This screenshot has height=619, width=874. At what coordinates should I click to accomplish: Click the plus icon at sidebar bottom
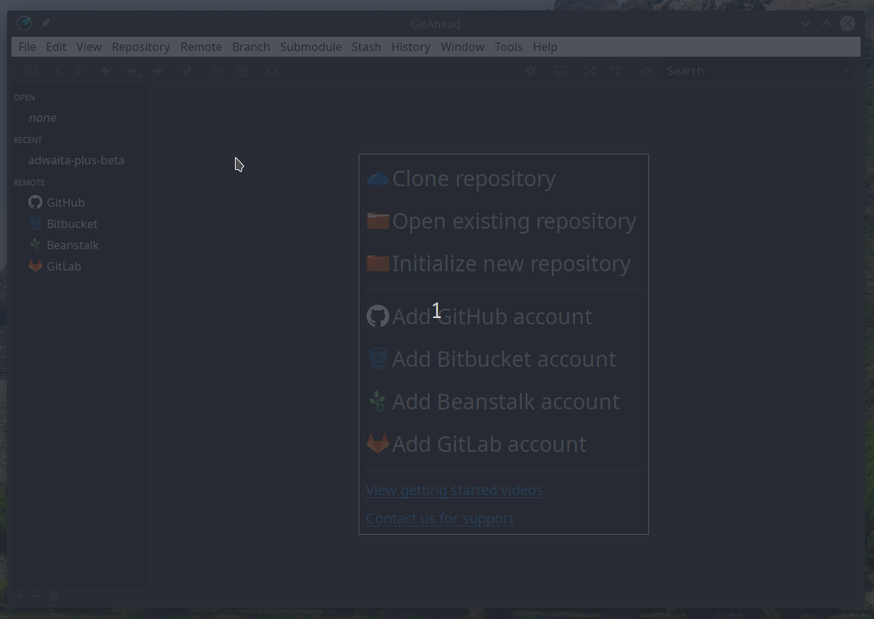point(20,596)
